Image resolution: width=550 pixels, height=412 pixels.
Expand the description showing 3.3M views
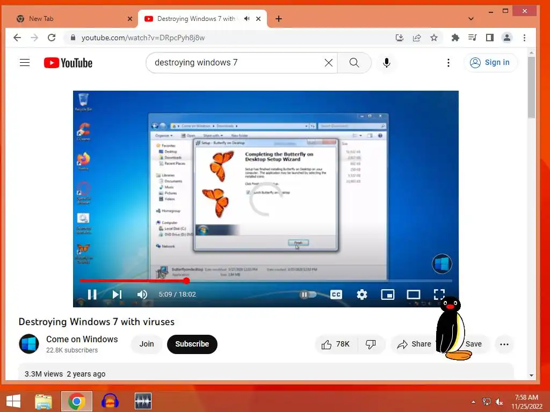coord(266,372)
